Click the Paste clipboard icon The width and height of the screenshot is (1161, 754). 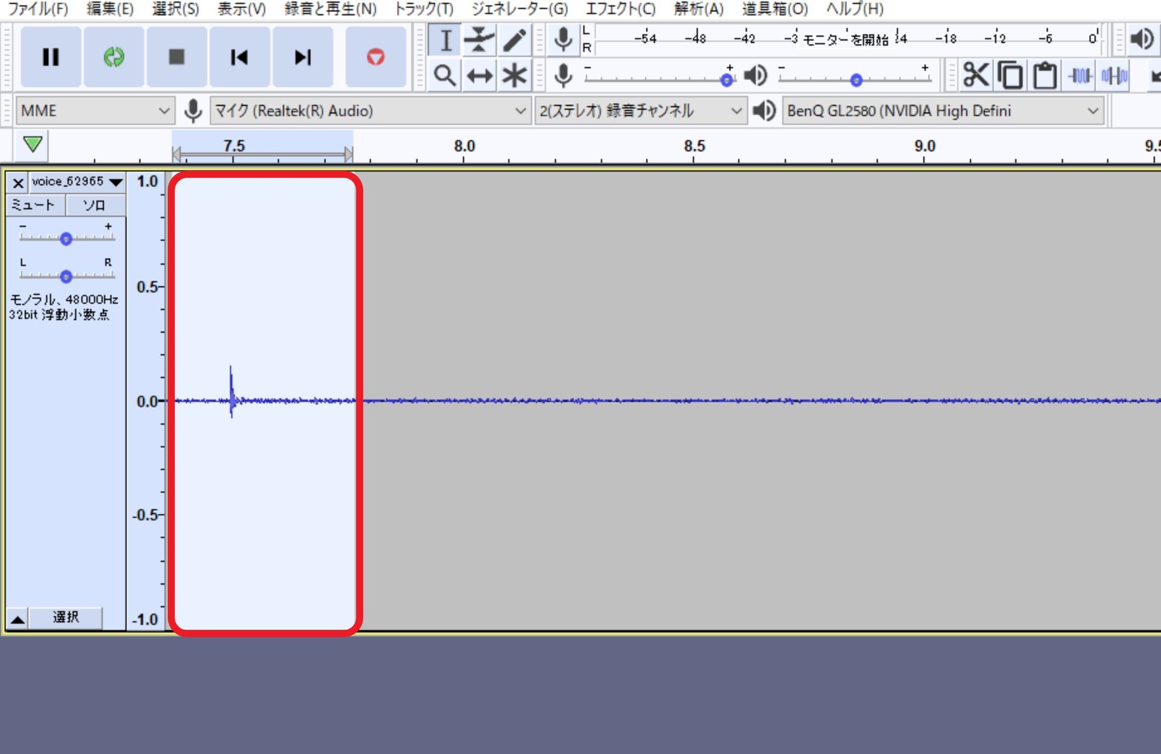coord(1045,76)
